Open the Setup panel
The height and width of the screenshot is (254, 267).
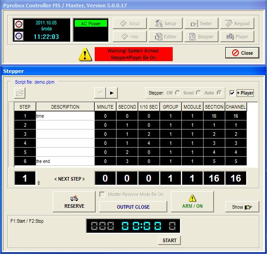pos(165,23)
